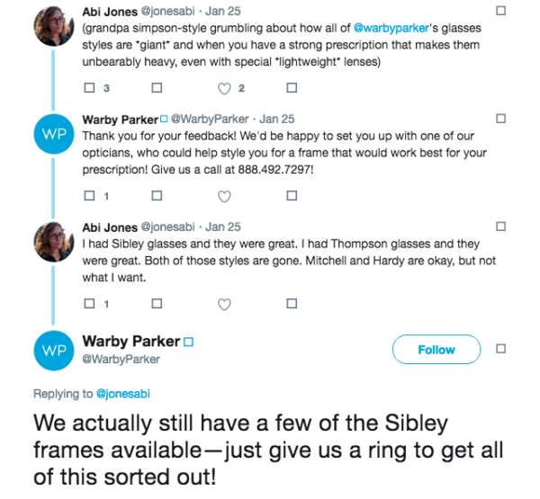Image resolution: width=540 pixels, height=499 pixels.
Task: Retweet Abi Jones's grandpa simpson-style tweet
Action: [x=157, y=88]
